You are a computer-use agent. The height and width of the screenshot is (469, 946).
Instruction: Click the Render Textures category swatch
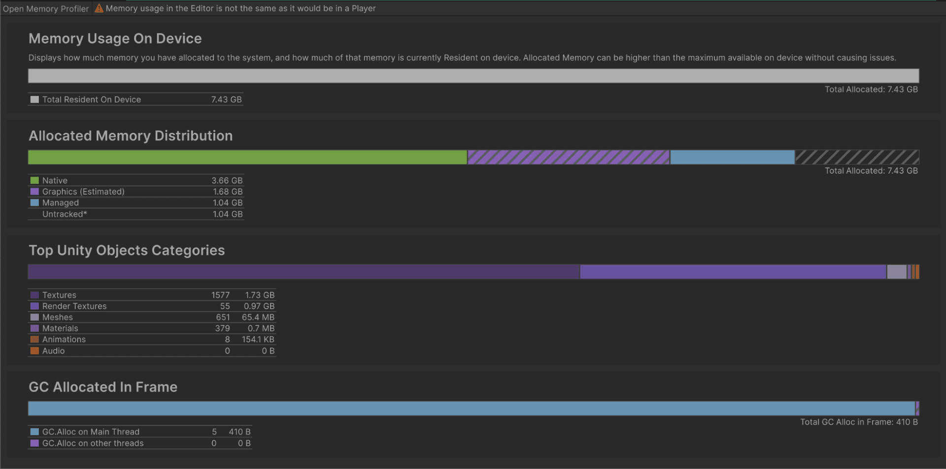coord(34,306)
